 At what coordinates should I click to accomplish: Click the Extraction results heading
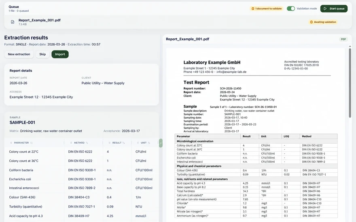click(x=26, y=38)
